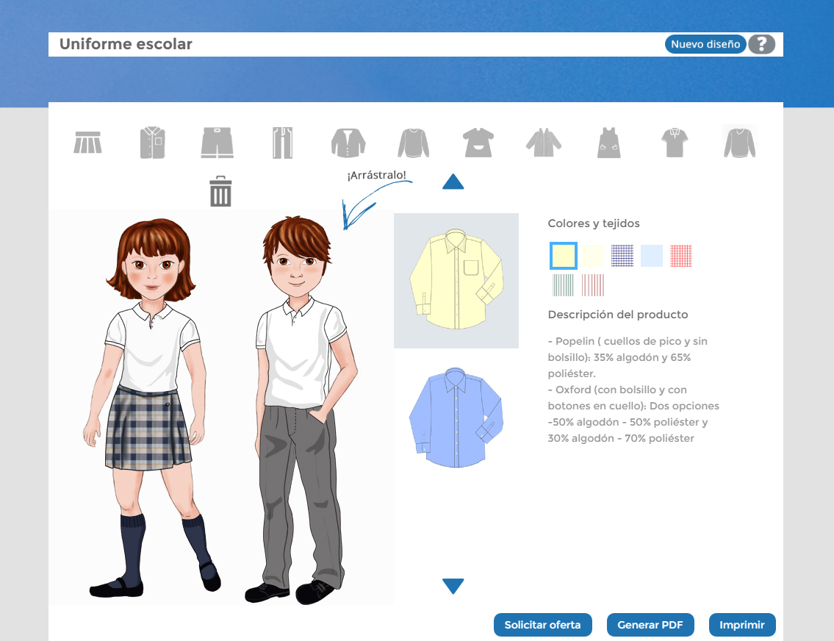834x641 pixels.
Task: Select the plain light blue fabric swatch
Action: pyautogui.click(x=650, y=256)
